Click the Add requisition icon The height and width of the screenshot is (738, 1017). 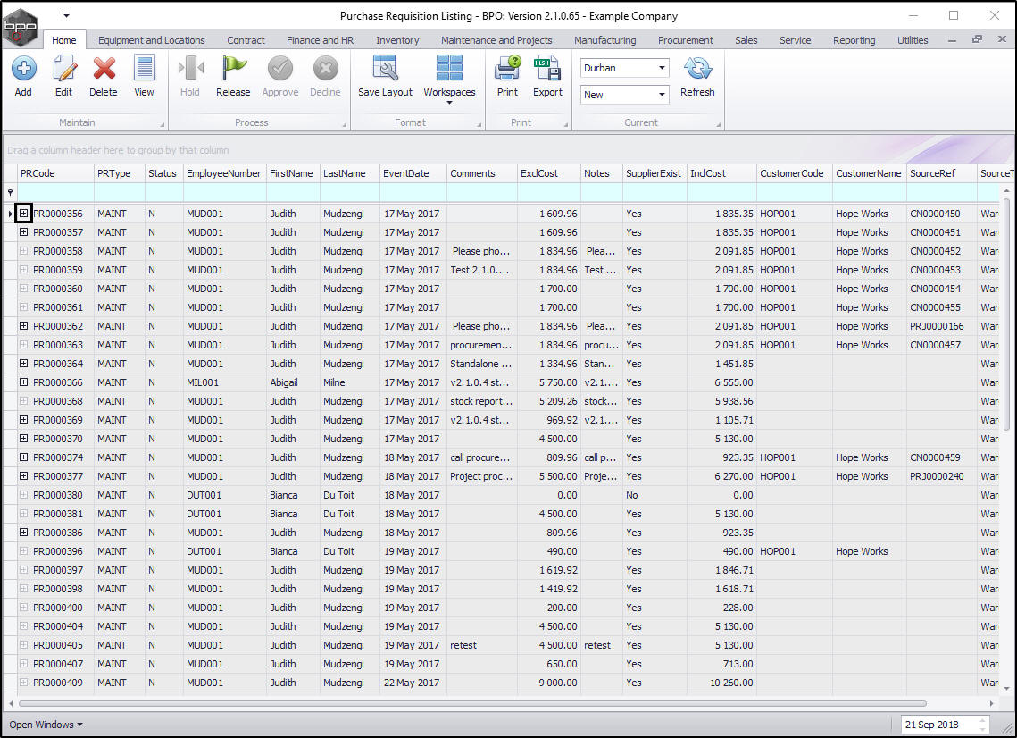[23, 70]
